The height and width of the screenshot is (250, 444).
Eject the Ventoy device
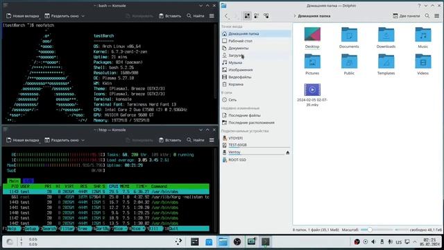[x=287, y=153]
